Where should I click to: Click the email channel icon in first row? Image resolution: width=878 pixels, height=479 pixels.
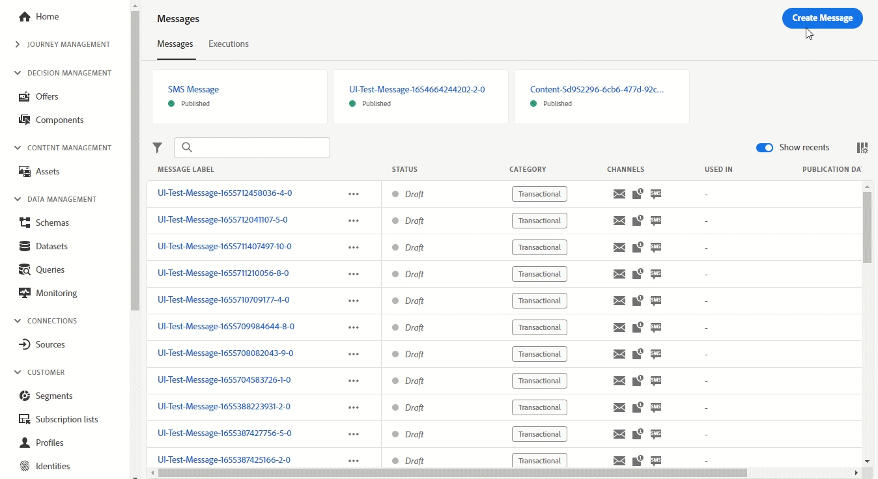[619, 194]
